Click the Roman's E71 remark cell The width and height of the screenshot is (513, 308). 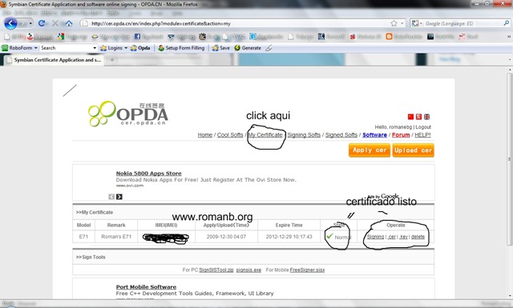116,237
